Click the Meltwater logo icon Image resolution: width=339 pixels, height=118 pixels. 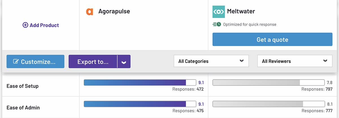[x=218, y=12]
